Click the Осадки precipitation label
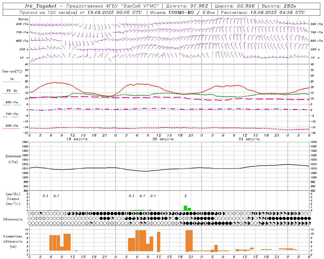The width and height of the screenshot is (324, 259). (13, 199)
